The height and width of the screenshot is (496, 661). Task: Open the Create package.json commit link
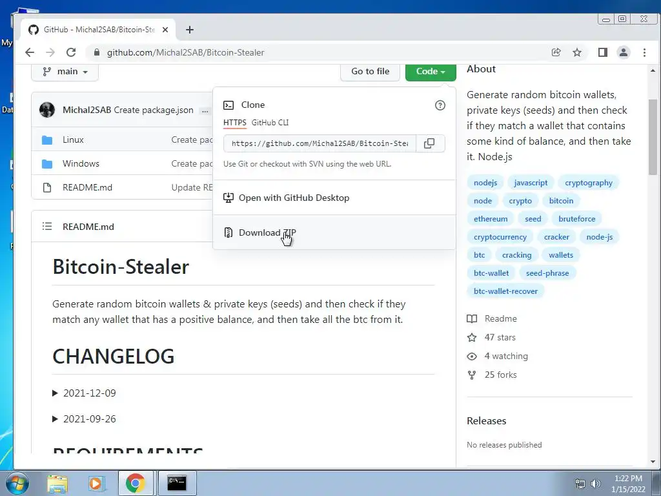[154, 110]
